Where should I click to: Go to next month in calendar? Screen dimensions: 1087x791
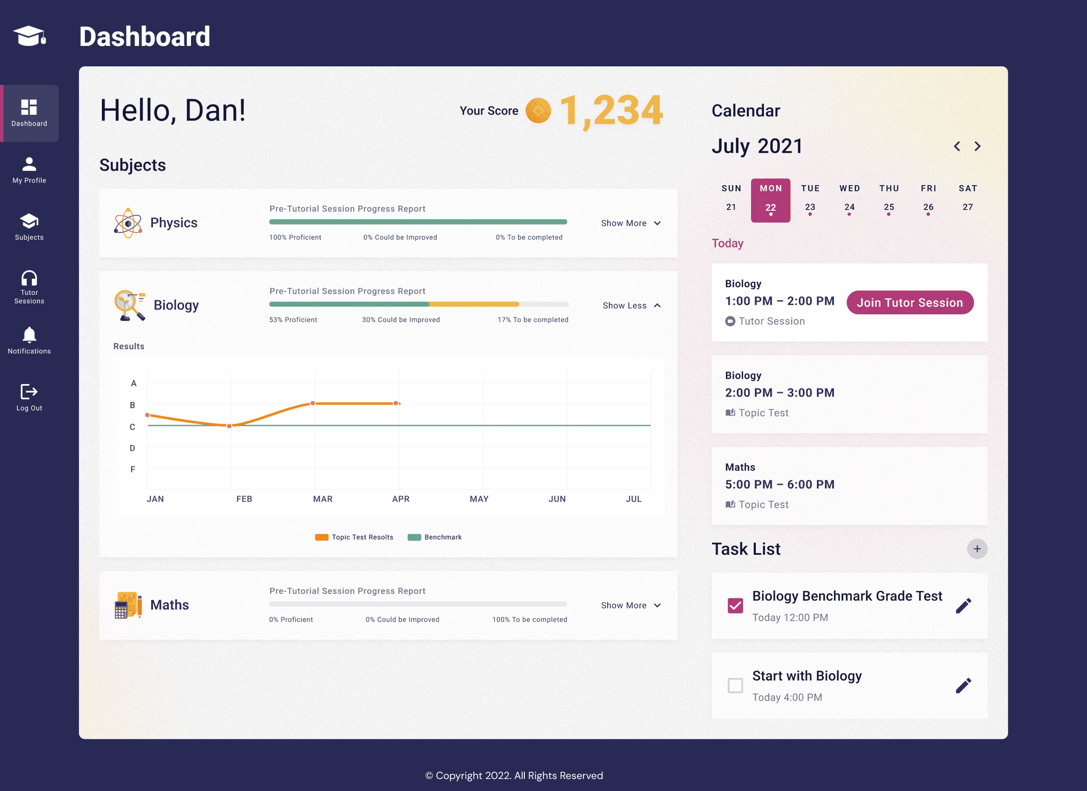tap(977, 146)
